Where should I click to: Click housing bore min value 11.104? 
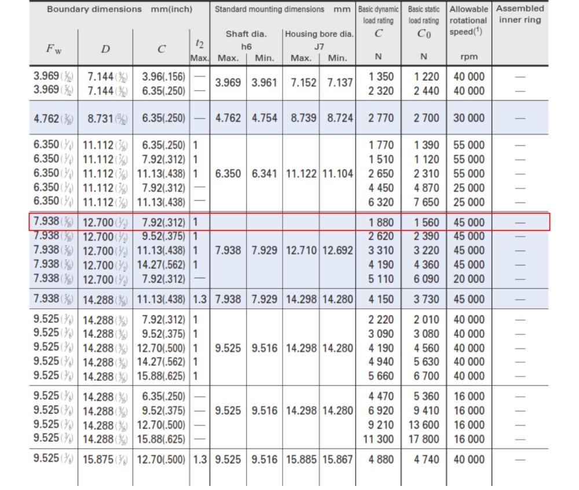click(x=338, y=174)
